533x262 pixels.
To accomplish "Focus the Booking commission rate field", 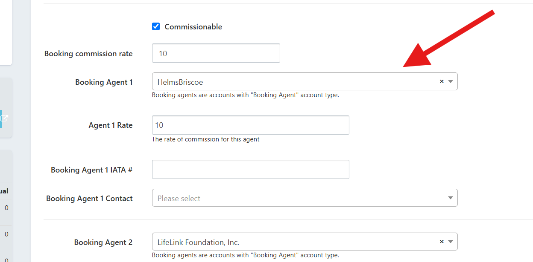I will (x=216, y=53).
